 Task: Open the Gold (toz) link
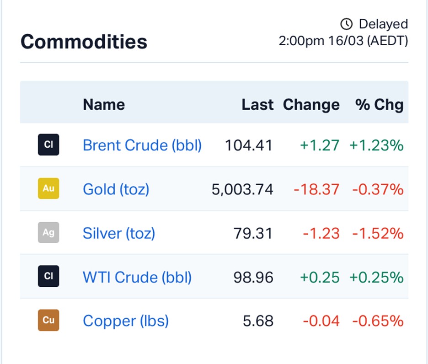[116, 189]
